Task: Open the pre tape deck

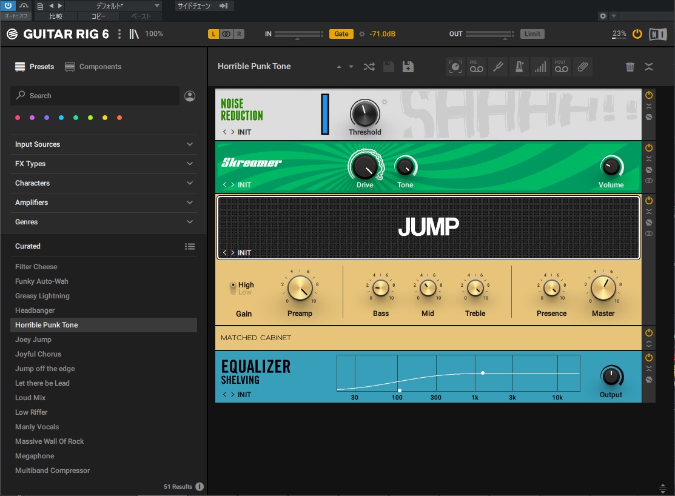Action: click(477, 67)
